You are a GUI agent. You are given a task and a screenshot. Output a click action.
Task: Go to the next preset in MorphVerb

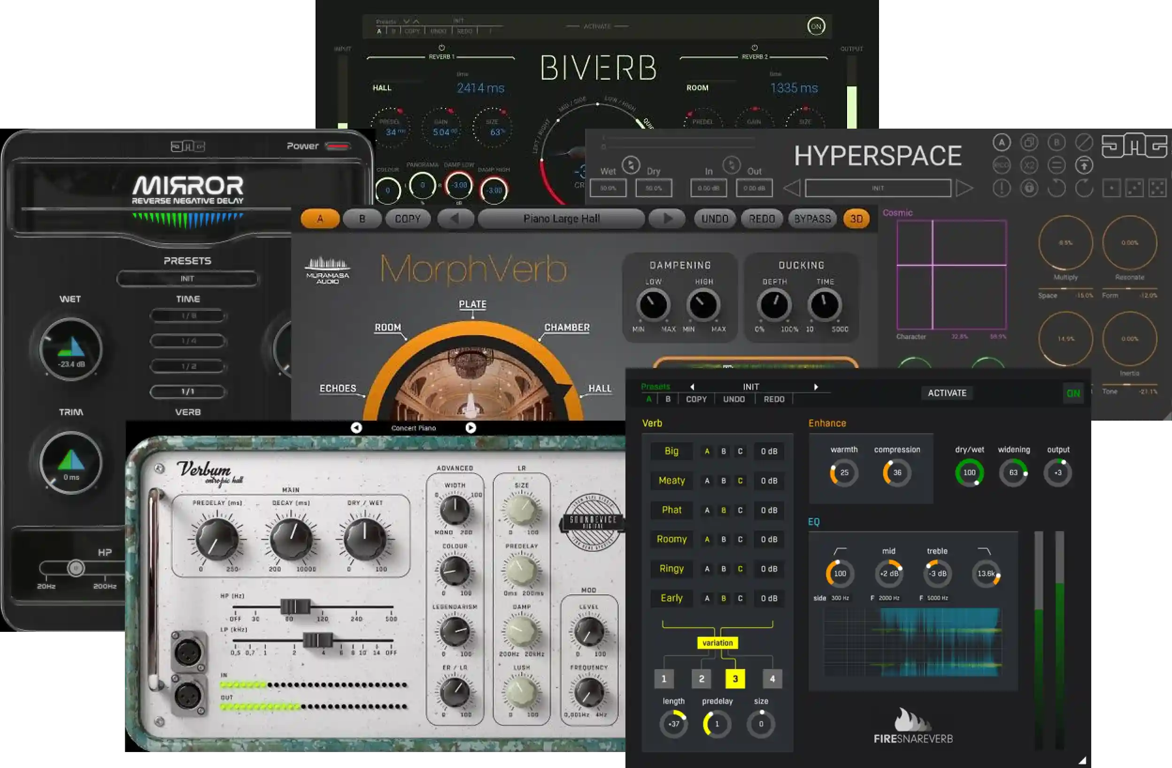pyautogui.click(x=667, y=219)
